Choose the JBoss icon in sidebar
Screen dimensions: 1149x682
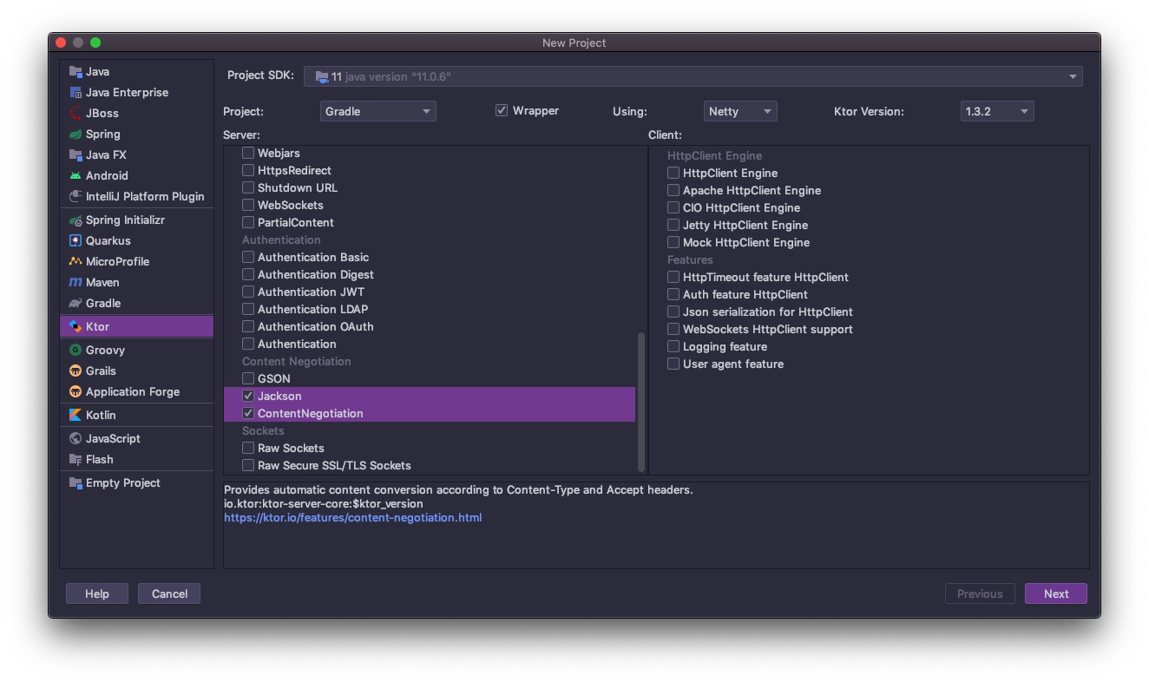(76, 114)
